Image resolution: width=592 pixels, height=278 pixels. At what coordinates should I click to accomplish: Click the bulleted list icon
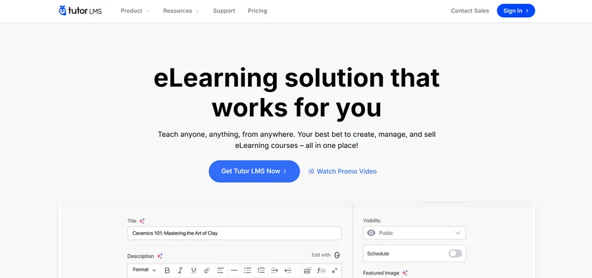pyautogui.click(x=247, y=271)
